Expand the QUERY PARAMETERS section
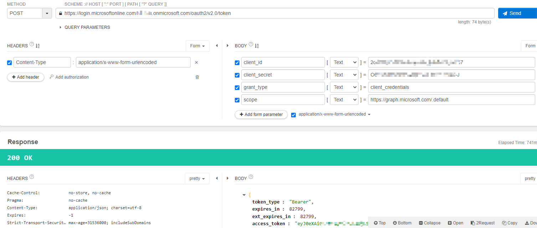This screenshot has height=228, width=537. (85, 27)
